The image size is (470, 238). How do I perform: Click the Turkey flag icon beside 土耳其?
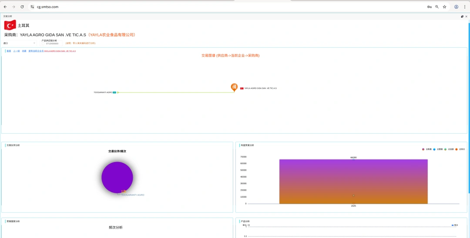10,25
